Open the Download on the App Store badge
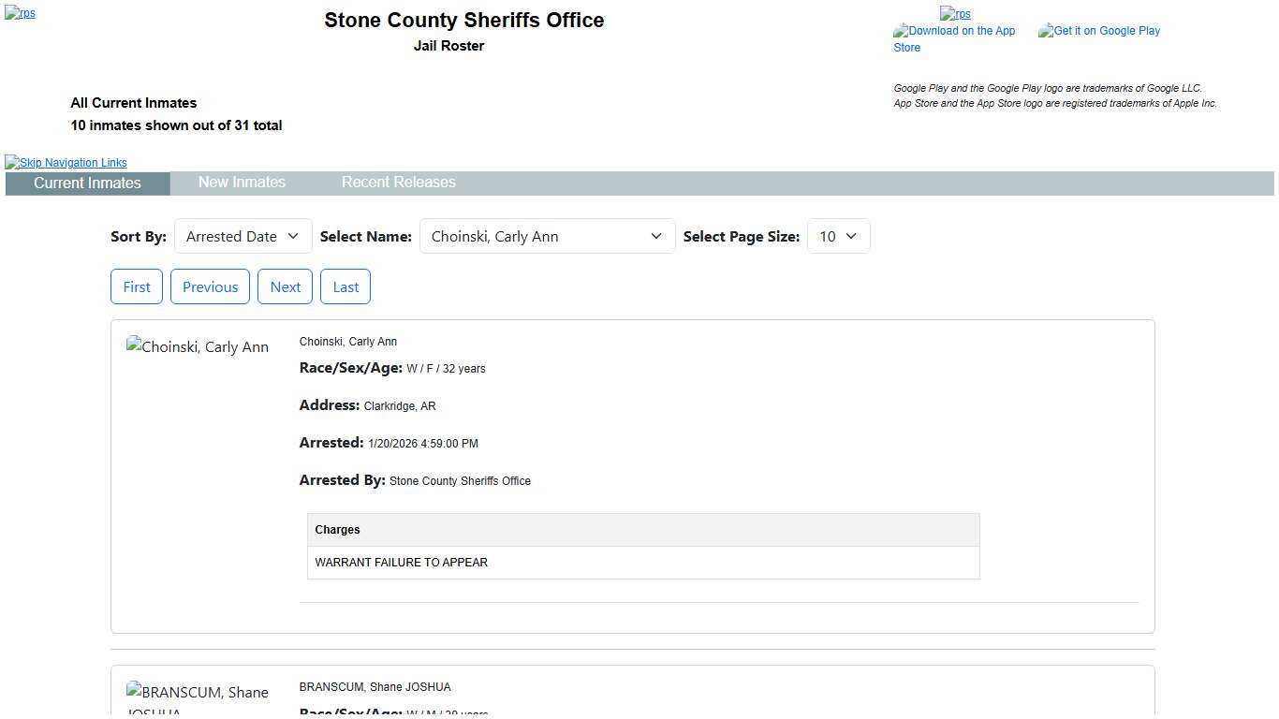The width and height of the screenshot is (1279, 719). coord(954,38)
